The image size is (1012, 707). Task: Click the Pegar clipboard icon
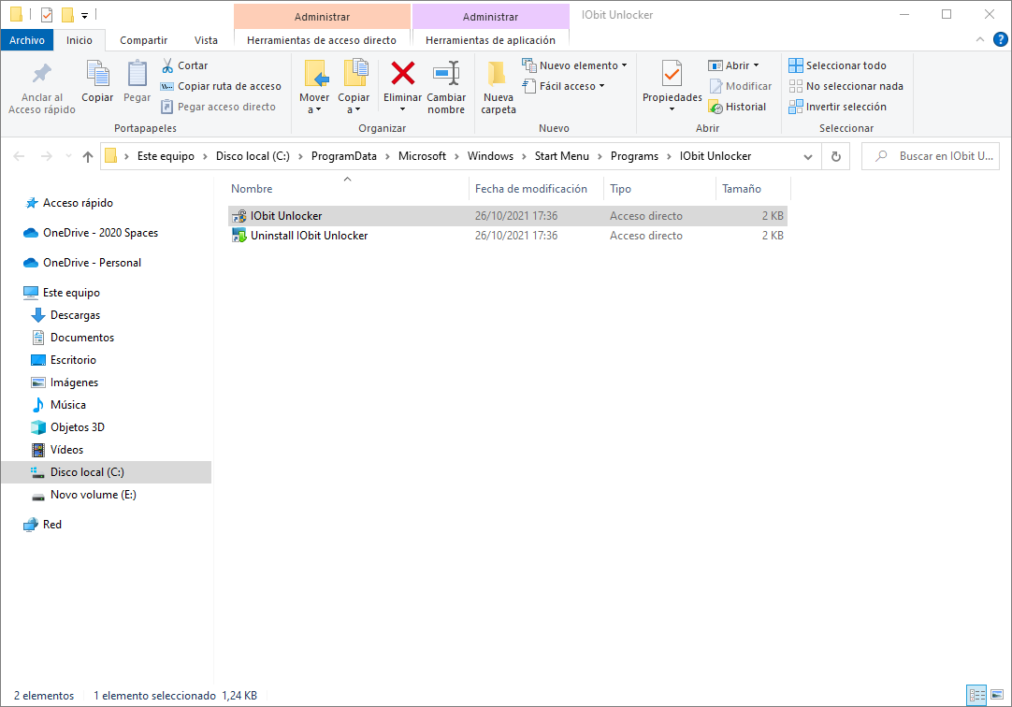point(137,73)
